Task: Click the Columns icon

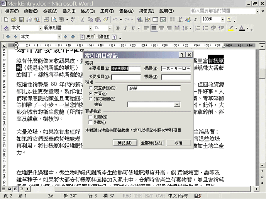Action: 172,20
